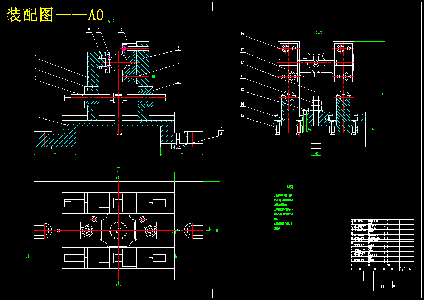
Task: Click part callout number 19
Action: tap(242, 34)
